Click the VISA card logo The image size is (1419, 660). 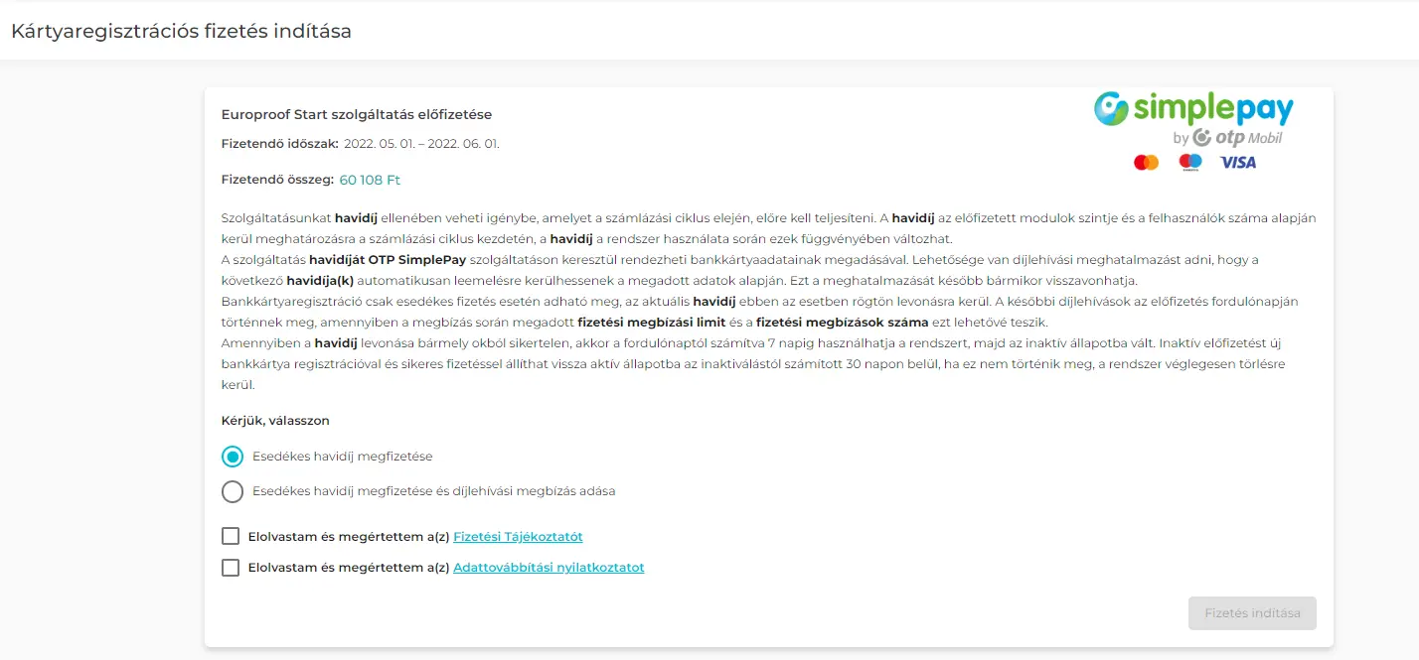click(1237, 162)
